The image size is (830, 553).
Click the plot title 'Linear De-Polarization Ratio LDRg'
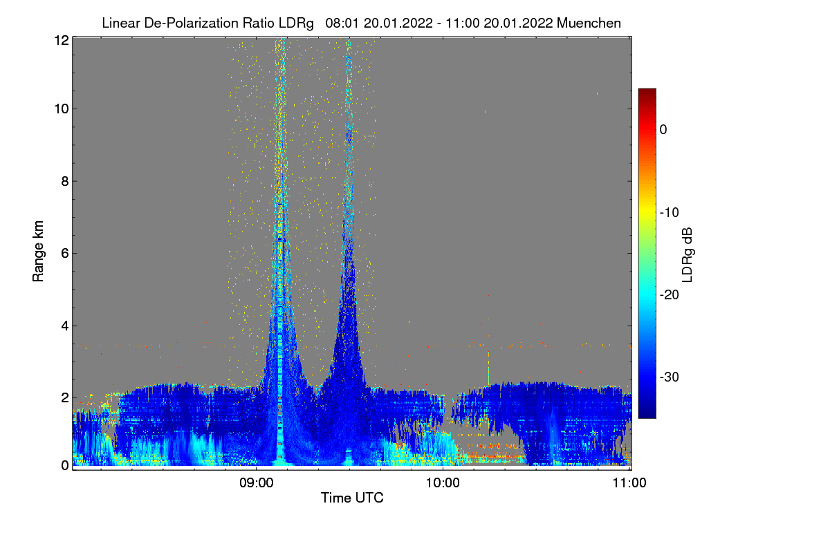[207, 23]
